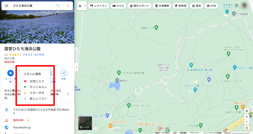Click the ひたちなか自然の森 map marker
This screenshot has width=253, height=134.
119,73
